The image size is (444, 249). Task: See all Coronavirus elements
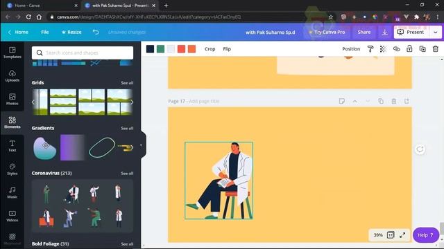(x=127, y=174)
